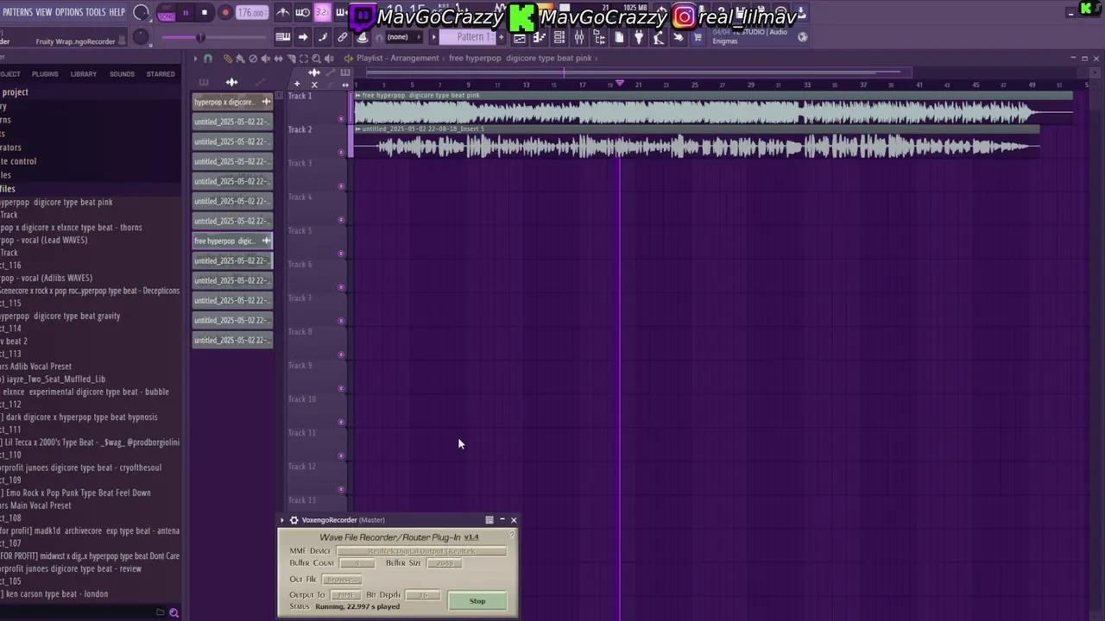Click the master volume knob
The width and height of the screenshot is (1105, 621).
tap(141, 12)
